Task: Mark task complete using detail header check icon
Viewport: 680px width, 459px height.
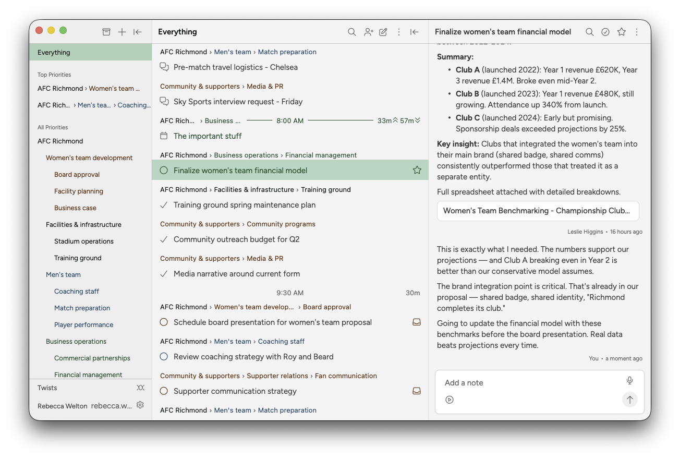Action: coord(605,32)
